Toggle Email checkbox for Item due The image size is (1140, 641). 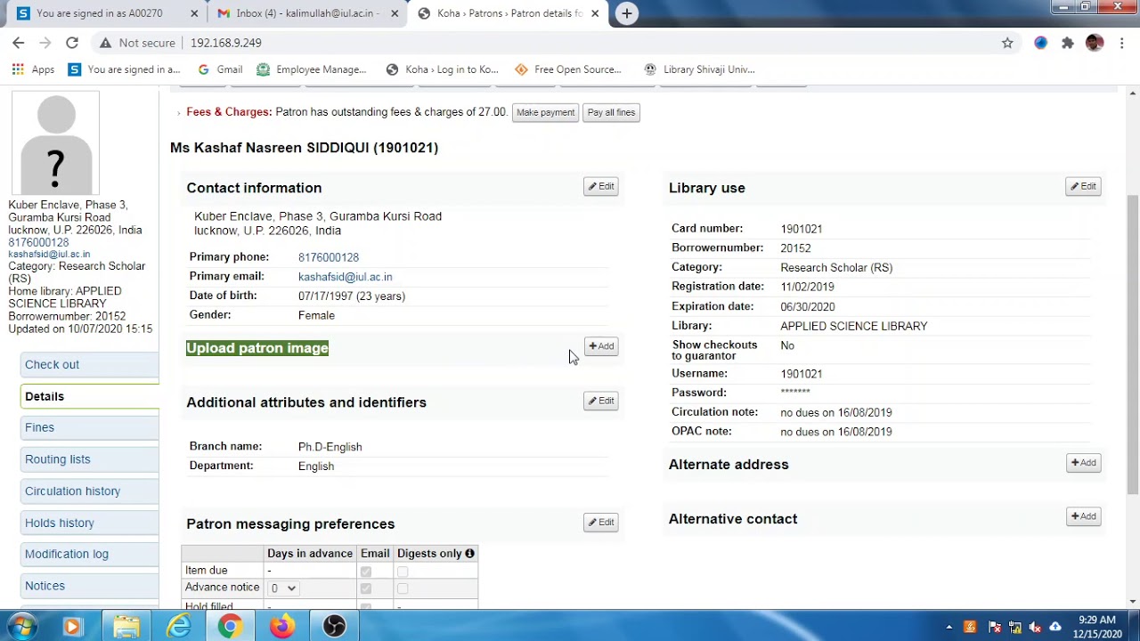[366, 571]
